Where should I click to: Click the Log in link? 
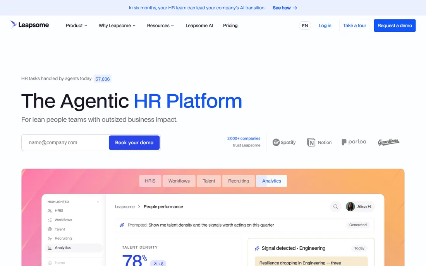point(325,26)
